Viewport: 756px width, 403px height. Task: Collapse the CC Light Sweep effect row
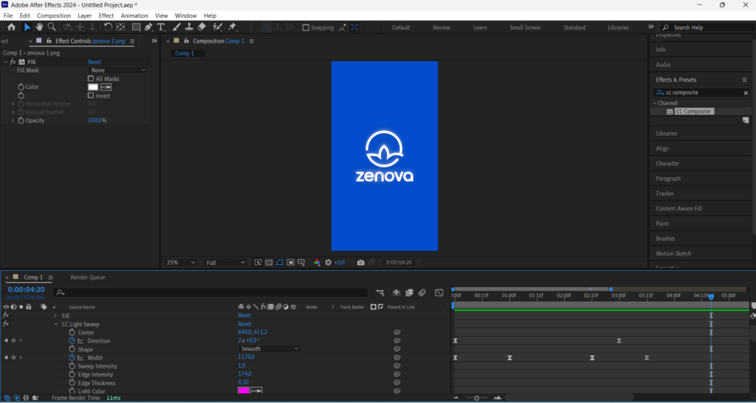(55, 325)
